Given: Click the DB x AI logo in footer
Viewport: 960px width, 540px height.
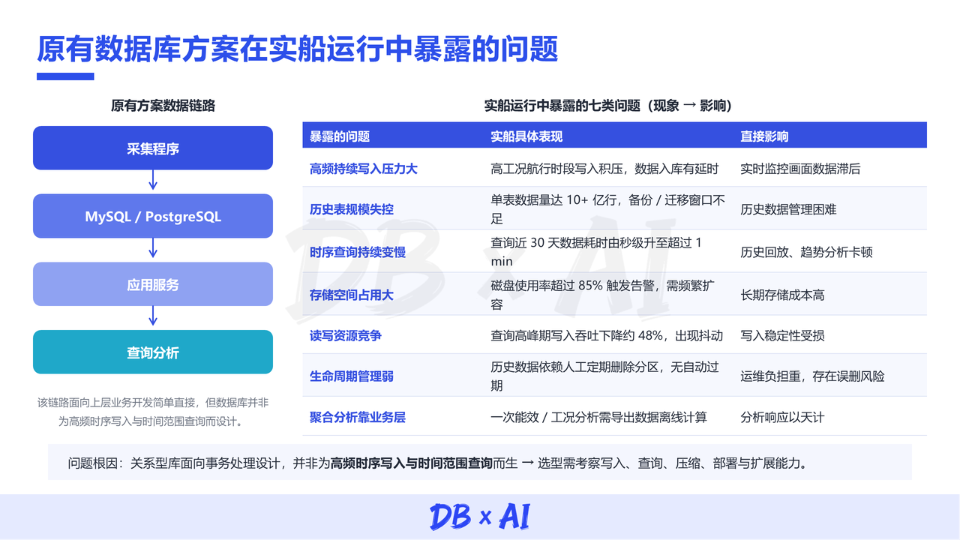Looking at the screenshot, I should point(480,517).
